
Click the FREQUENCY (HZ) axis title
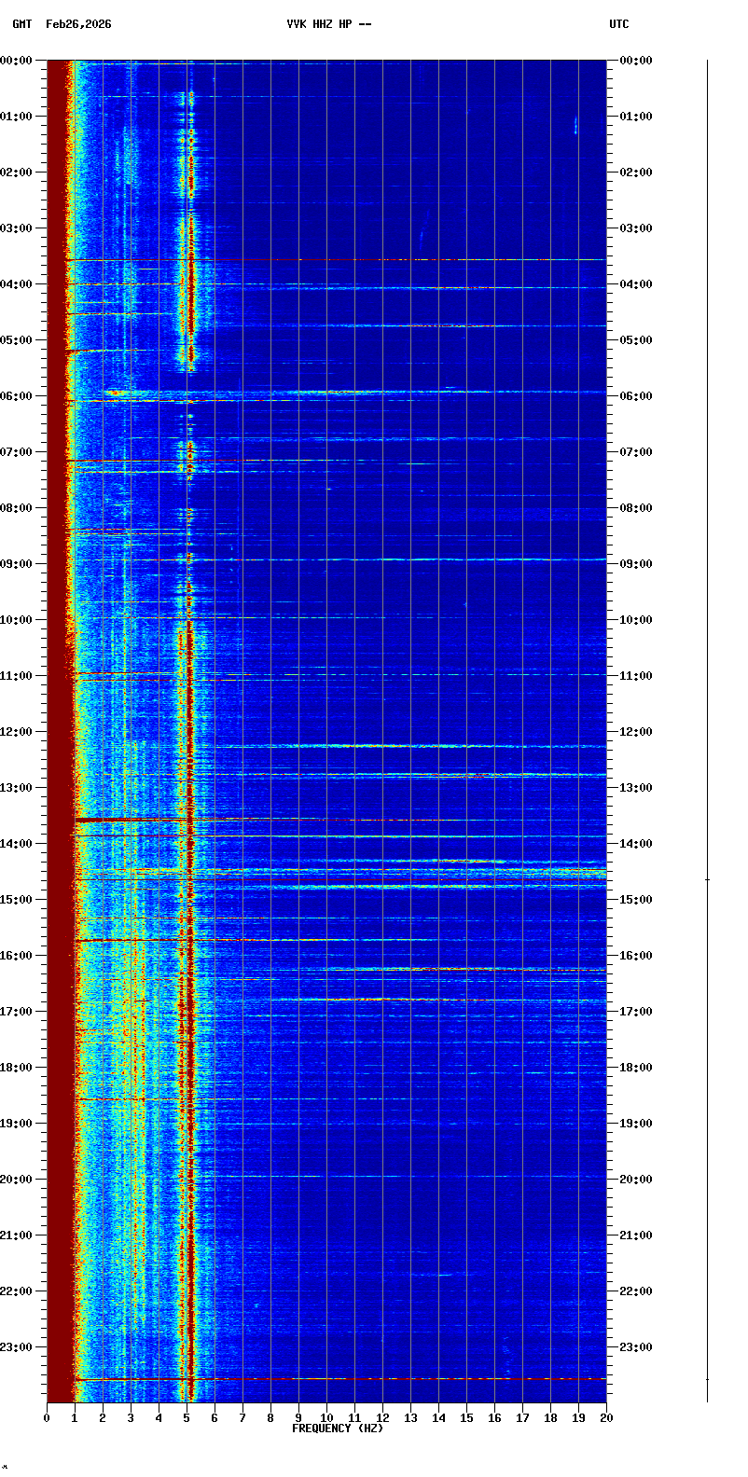tap(338, 1429)
